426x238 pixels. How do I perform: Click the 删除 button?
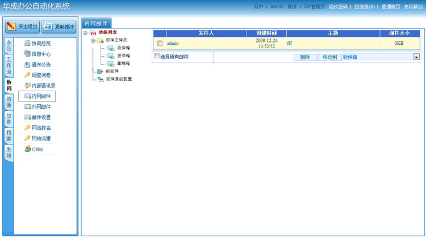305,57
